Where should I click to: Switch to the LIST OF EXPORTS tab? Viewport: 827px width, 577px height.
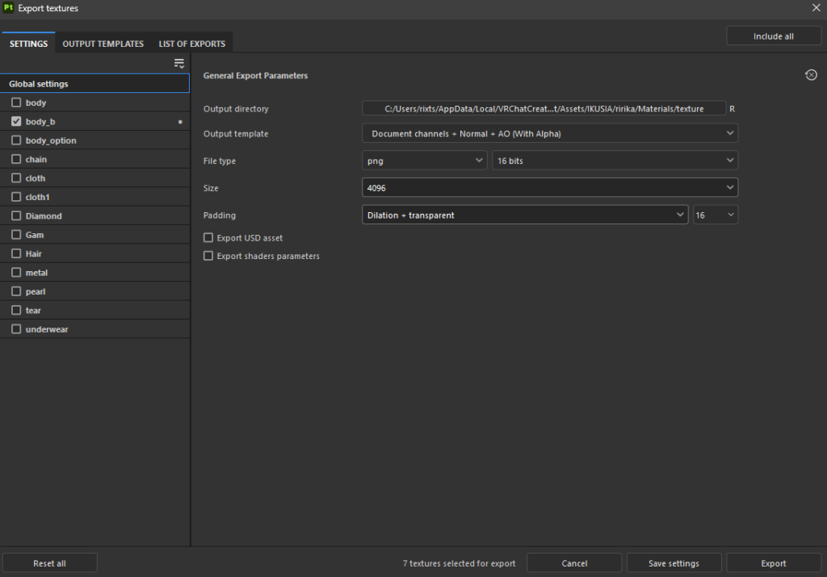coord(192,44)
